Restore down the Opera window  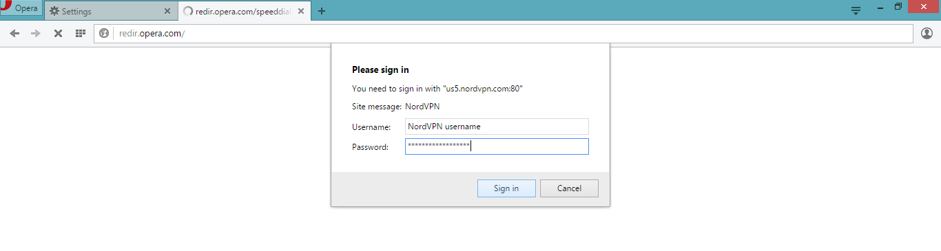coord(898,7)
